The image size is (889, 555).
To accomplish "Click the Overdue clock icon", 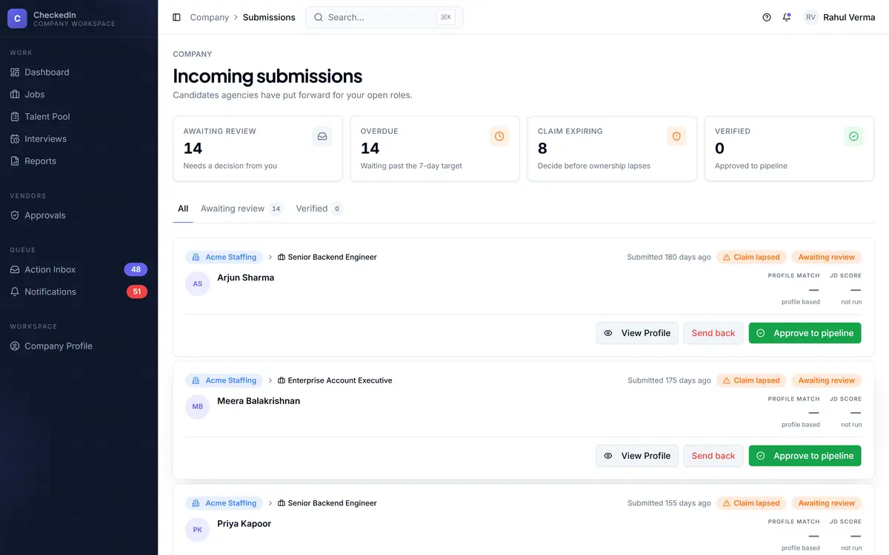I will point(499,136).
